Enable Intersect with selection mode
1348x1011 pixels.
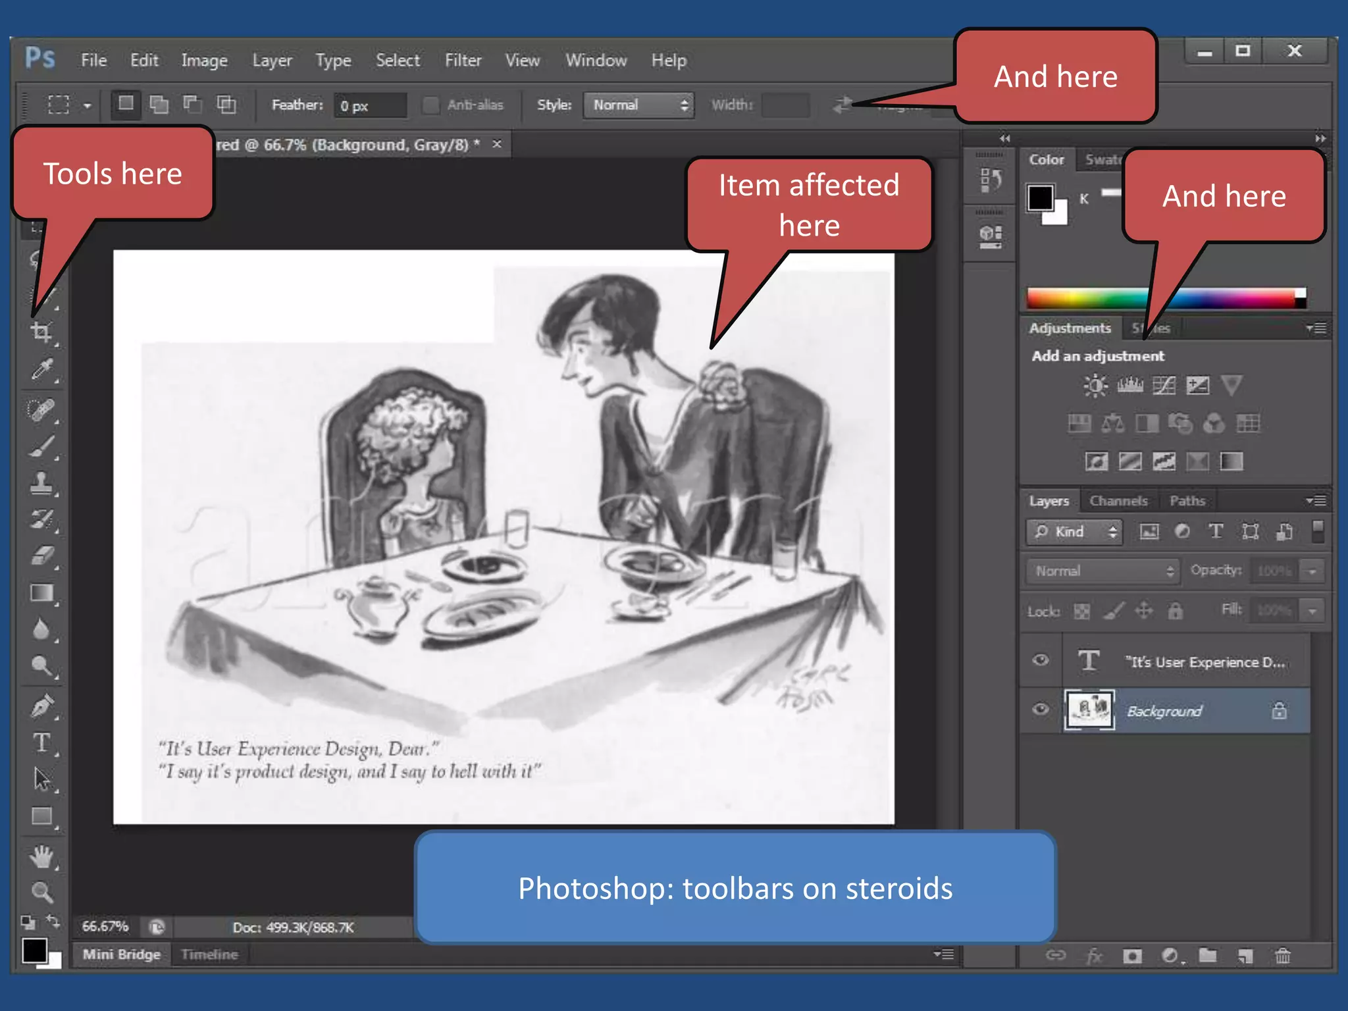[226, 104]
